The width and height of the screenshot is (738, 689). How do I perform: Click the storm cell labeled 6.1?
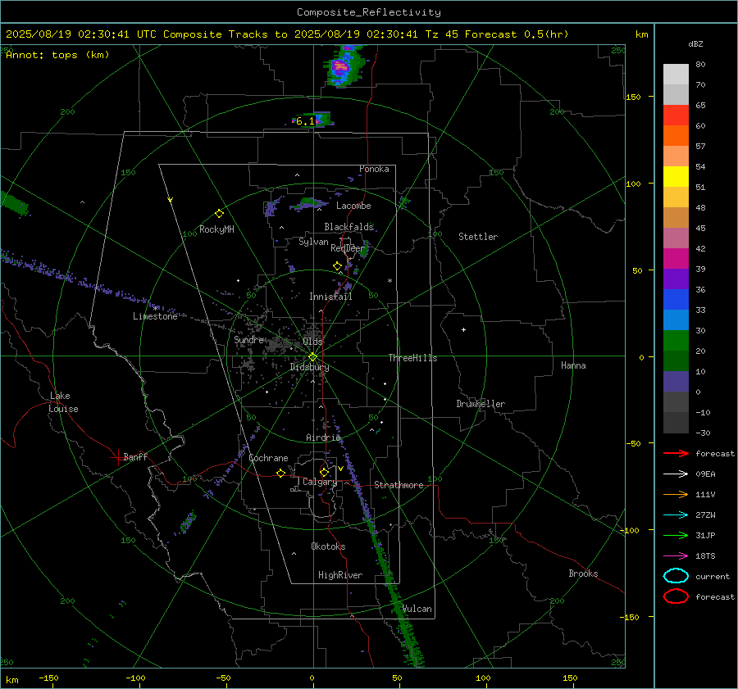[x=312, y=120]
